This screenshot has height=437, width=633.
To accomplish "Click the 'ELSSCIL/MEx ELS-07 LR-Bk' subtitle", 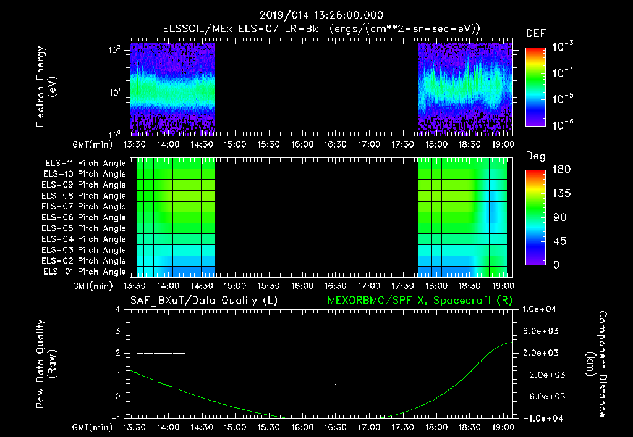I will (x=240, y=29).
